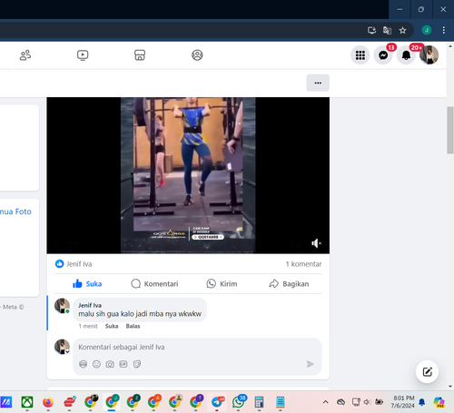Open Telegram from the taskbar
This screenshot has width=454, height=413.
(217, 402)
